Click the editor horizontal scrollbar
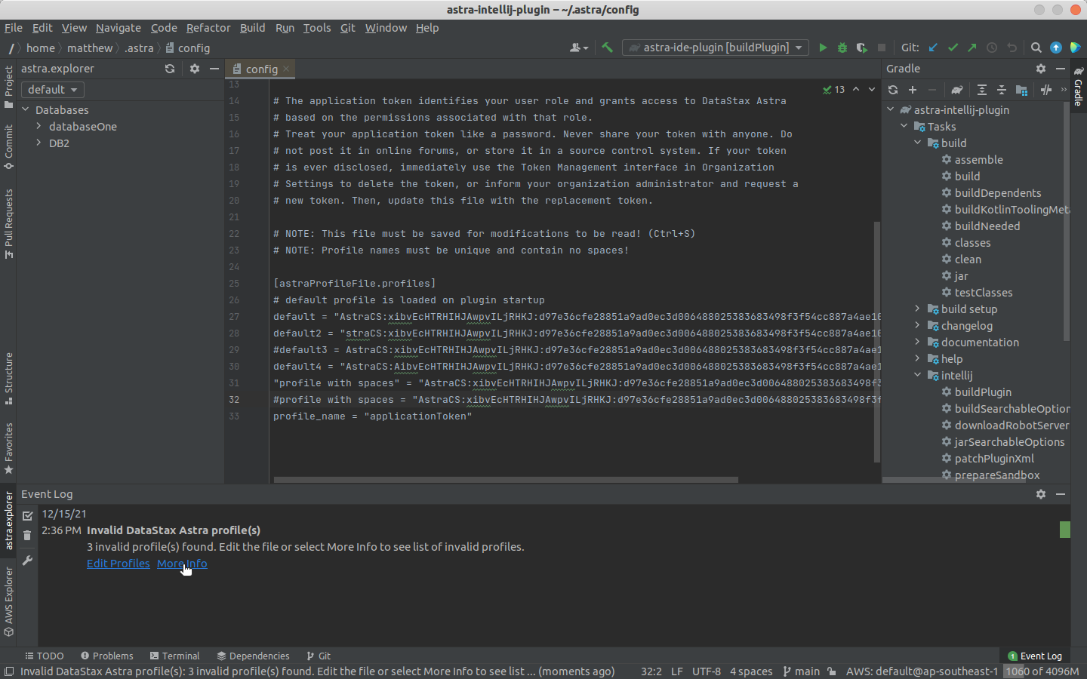 (506, 479)
